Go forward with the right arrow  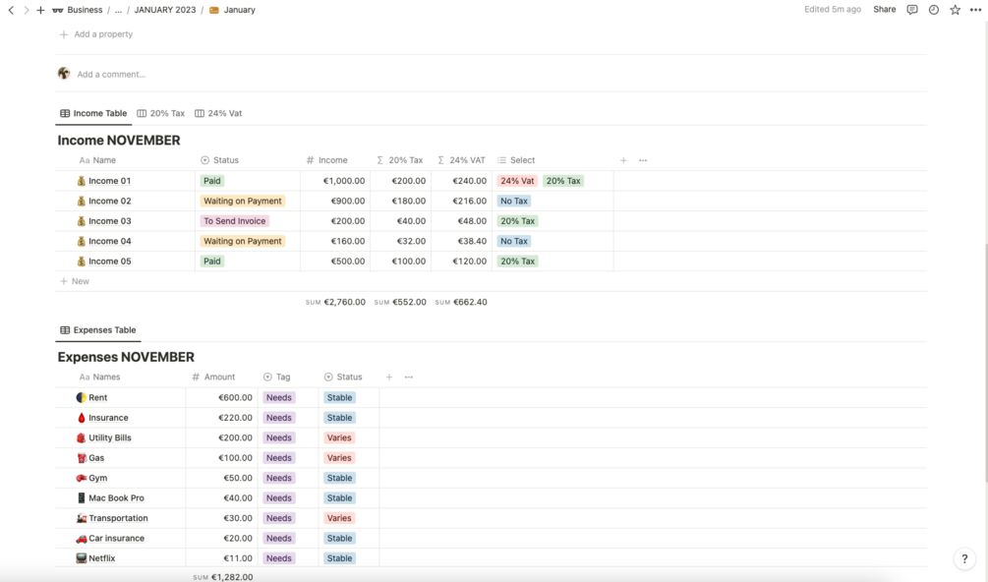pyautogui.click(x=26, y=10)
